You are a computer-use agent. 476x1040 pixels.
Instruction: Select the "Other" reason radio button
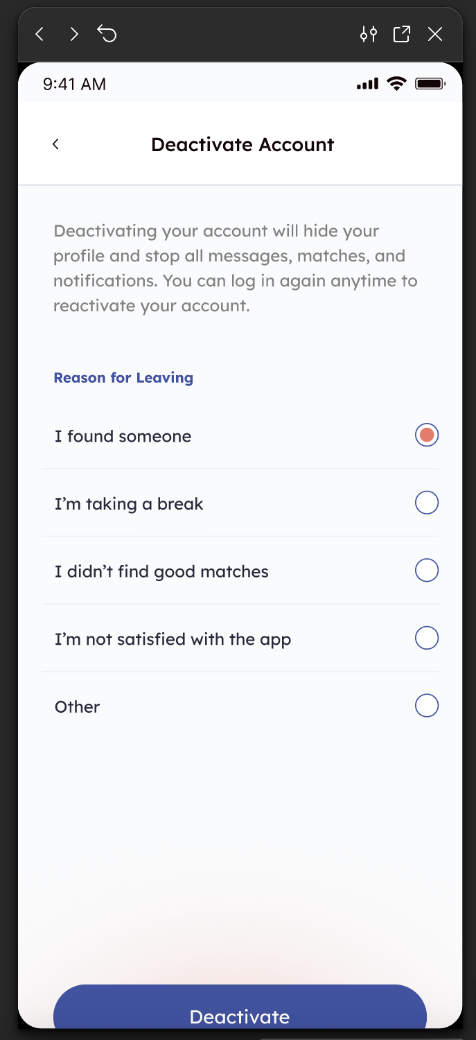click(427, 706)
